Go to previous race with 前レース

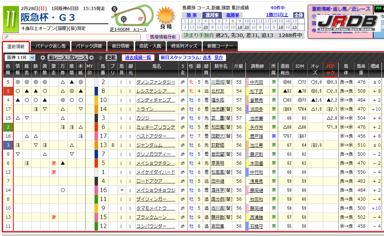click(57, 58)
